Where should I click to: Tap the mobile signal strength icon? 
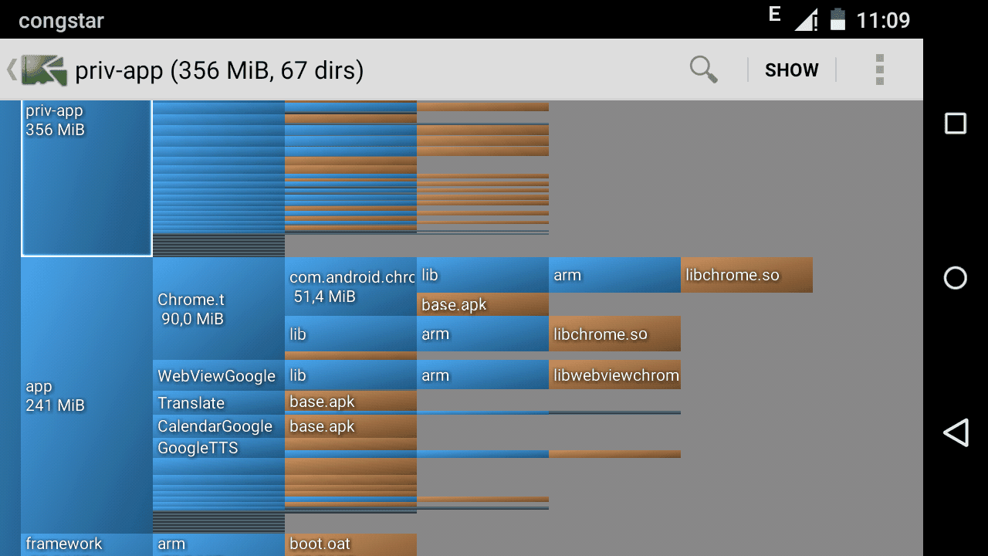806,19
